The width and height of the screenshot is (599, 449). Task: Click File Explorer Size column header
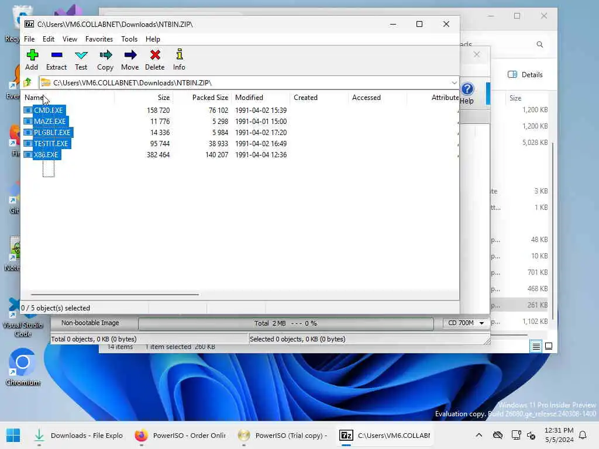pyautogui.click(x=515, y=98)
